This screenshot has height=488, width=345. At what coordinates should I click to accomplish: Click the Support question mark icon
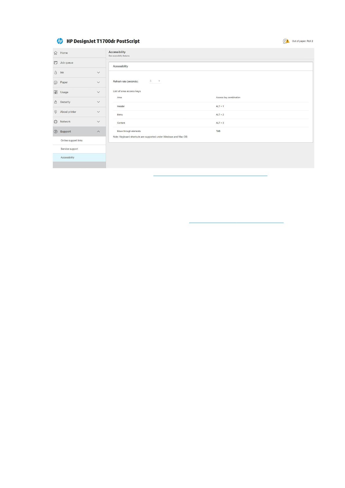[x=56, y=132]
